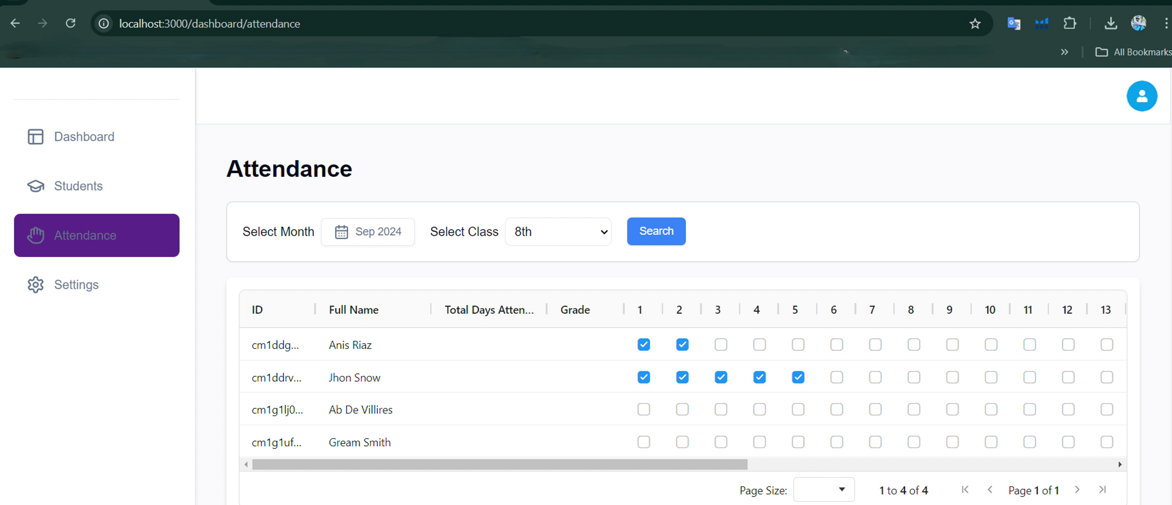The height and width of the screenshot is (505, 1172).
Task: Click the cm1g1lj0... ID cell
Action: coord(277,410)
